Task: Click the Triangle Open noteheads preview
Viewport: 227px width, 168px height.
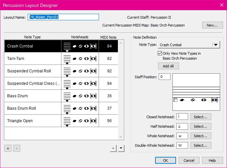Action: point(80,121)
